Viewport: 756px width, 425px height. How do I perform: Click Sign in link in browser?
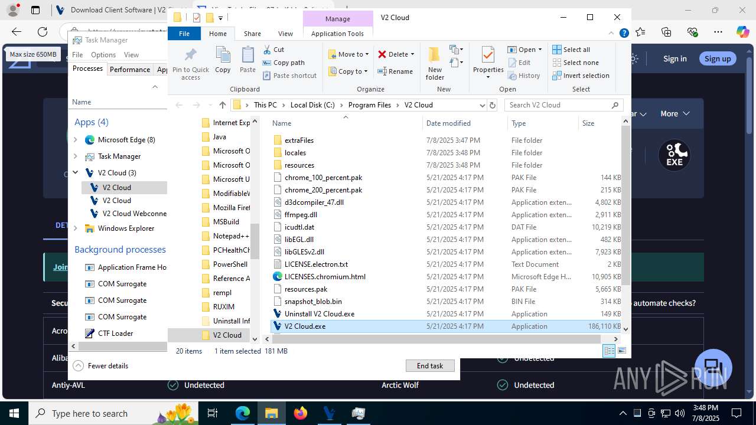pyautogui.click(x=674, y=58)
